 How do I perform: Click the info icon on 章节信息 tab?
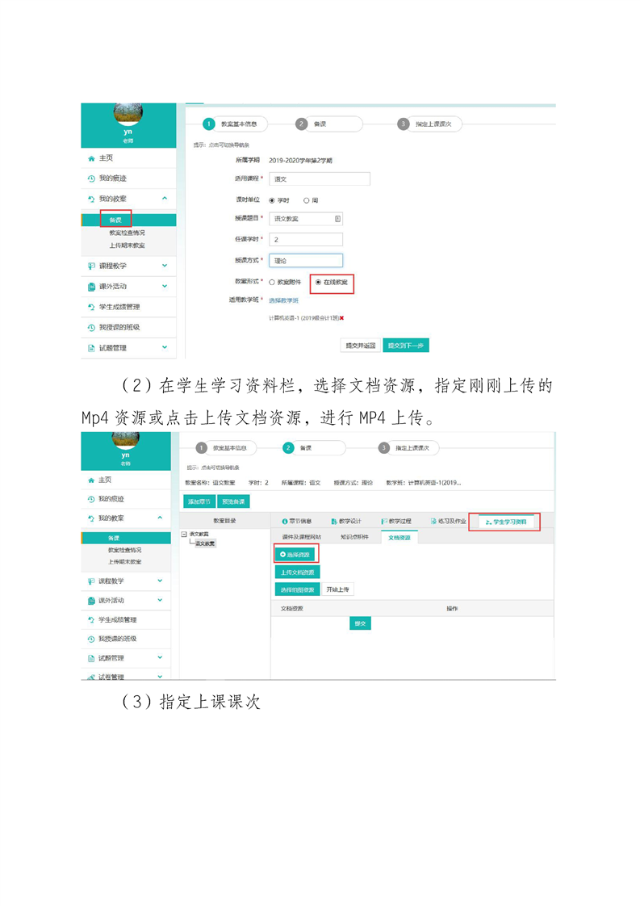[x=284, y=522]
